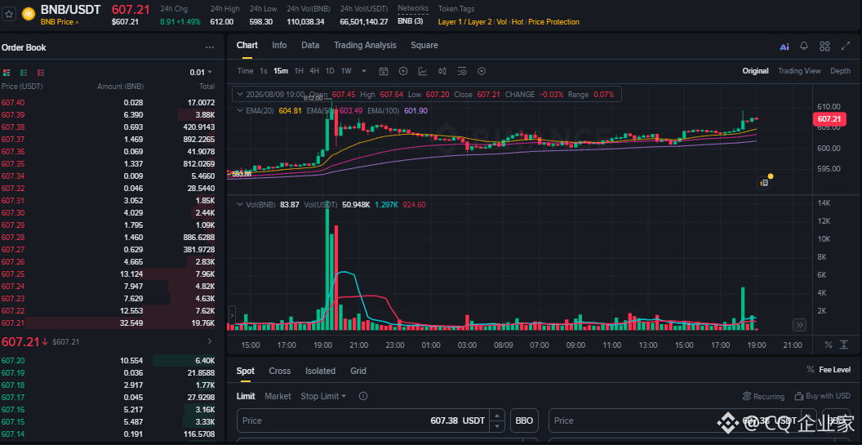862x445 pixels.
Task: Click the buy Price input field 607.38
Action: pos(371,421)
